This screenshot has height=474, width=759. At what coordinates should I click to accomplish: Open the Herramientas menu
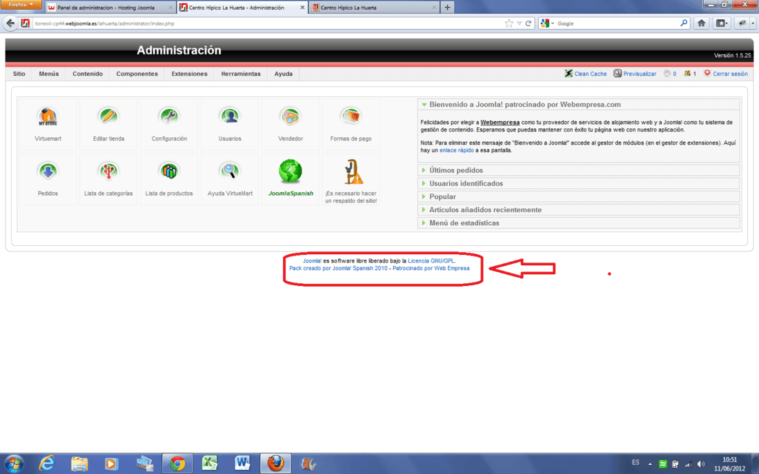241,74
